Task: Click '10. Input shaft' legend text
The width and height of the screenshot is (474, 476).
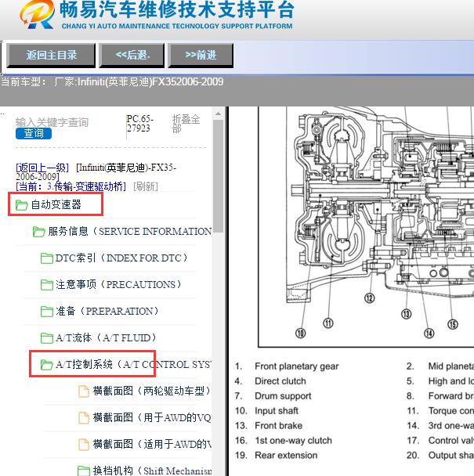Action: coord(266,411)
